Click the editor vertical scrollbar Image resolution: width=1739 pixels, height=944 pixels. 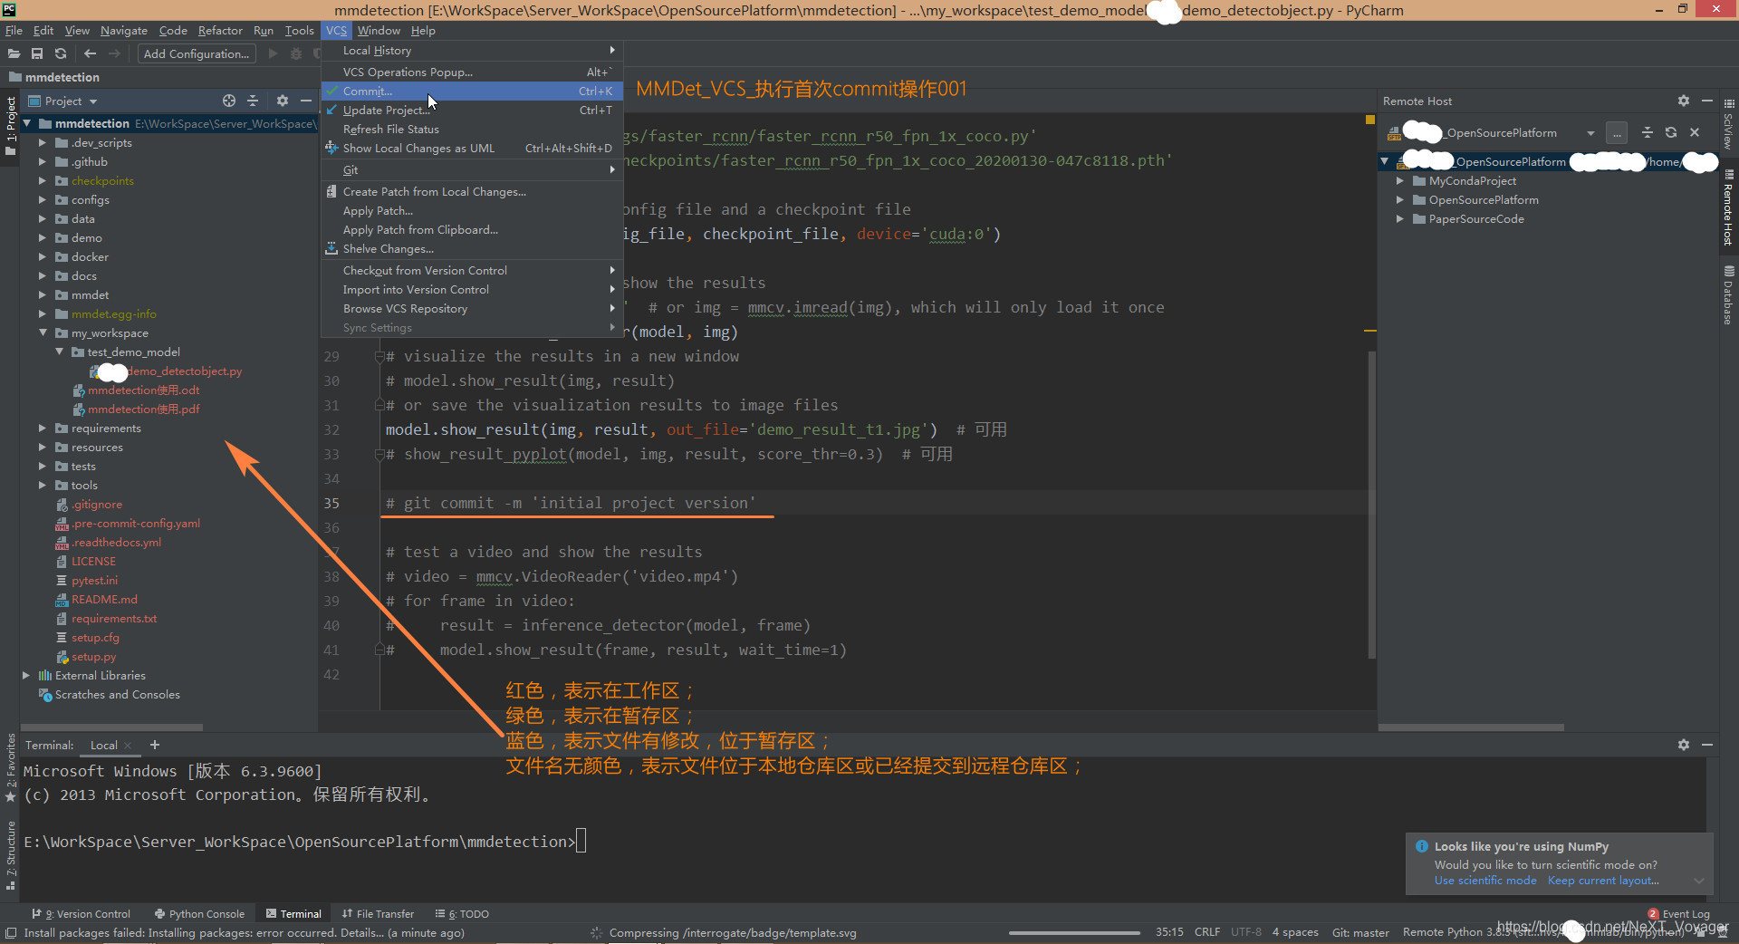1371,503
